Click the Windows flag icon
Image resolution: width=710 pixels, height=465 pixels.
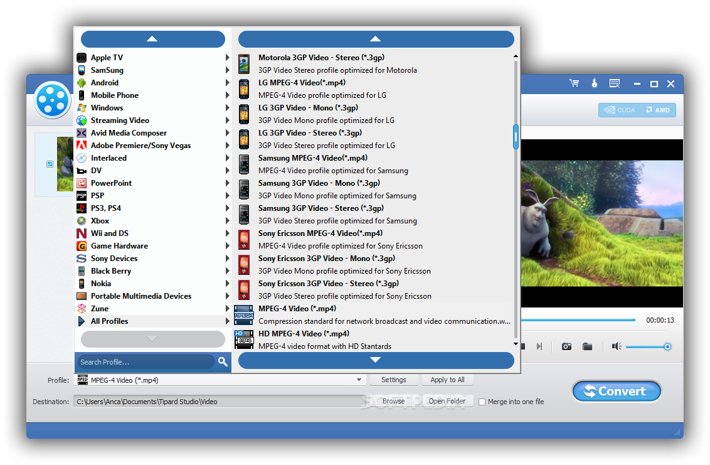click(82, 108)
